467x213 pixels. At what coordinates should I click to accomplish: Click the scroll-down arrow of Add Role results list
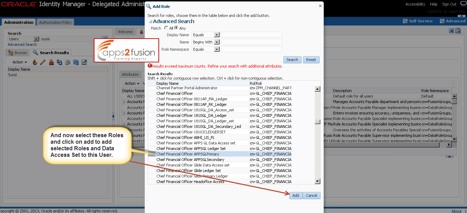(318, 181)
